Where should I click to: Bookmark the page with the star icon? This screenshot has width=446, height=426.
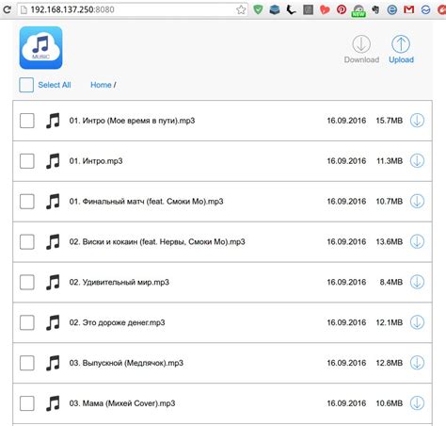[241, 9]
